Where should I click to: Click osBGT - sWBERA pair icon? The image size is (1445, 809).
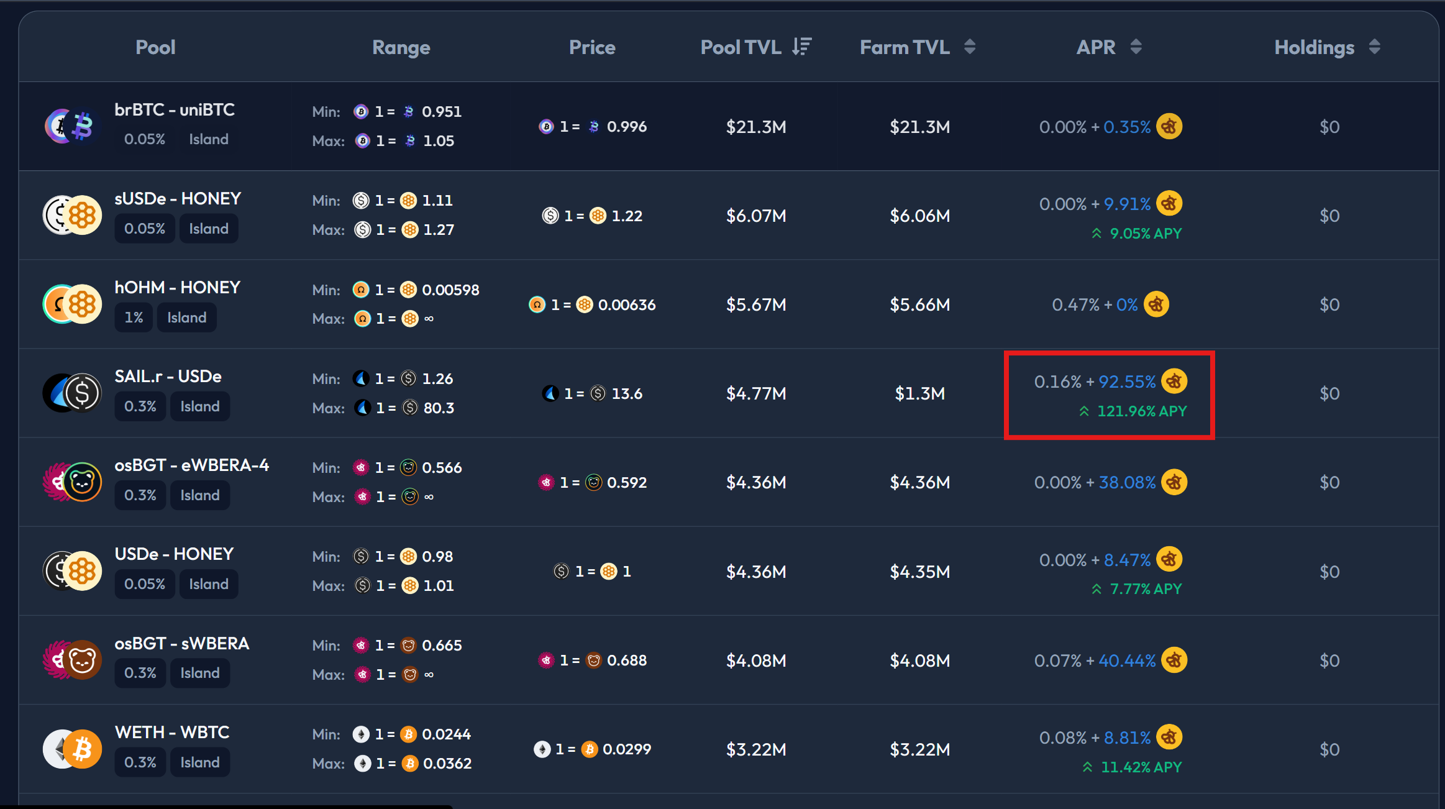(x=72, y=660)
